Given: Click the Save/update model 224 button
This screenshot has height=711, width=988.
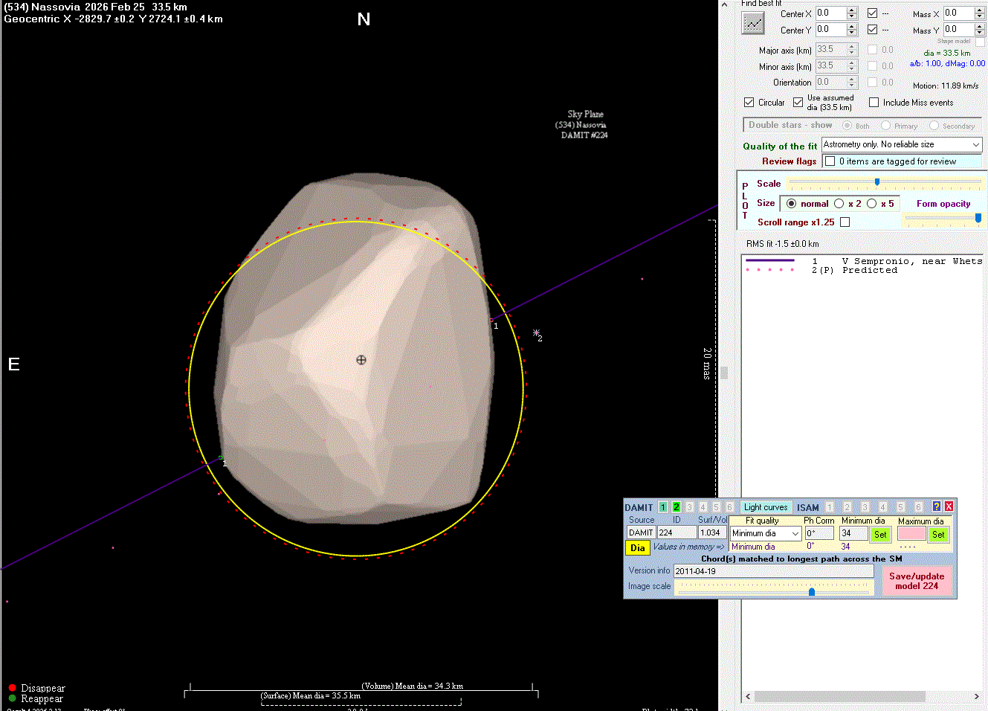Looking at the screenshot, I should pos(917,581).
